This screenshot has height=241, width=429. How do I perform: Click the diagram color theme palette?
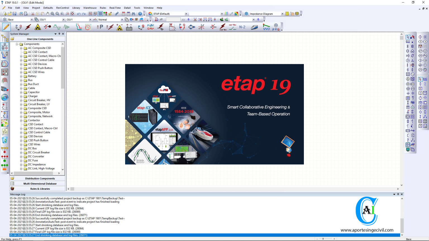236,13
